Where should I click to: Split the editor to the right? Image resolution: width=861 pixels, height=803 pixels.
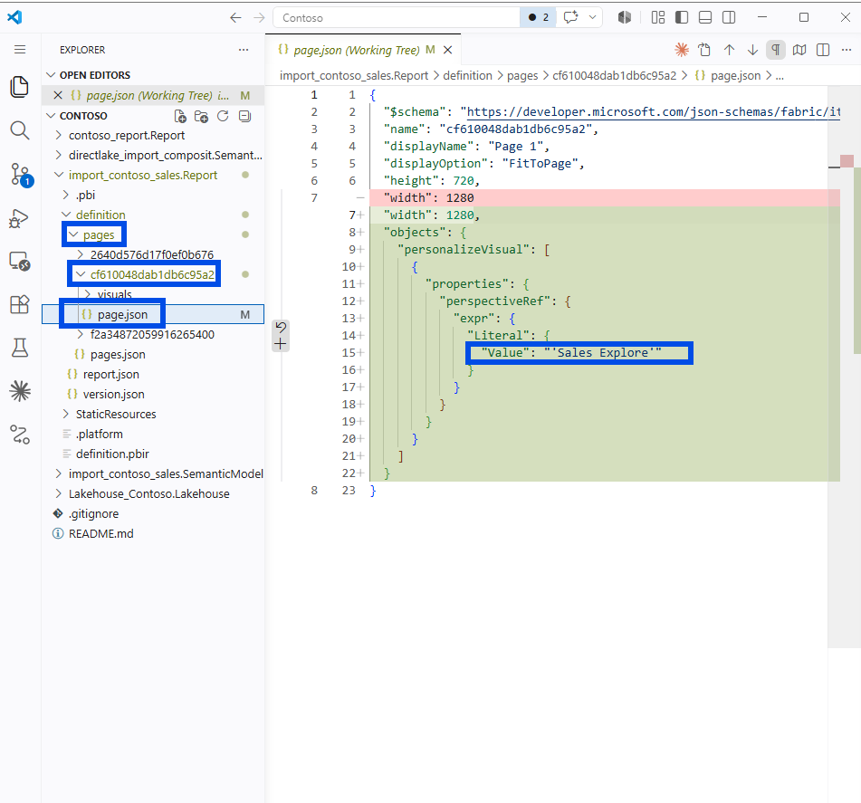(x=823, y=50)
